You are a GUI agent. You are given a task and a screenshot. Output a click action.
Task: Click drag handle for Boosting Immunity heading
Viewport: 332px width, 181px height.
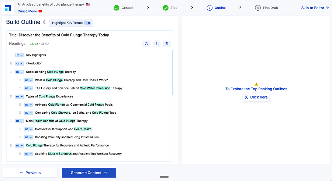pyautogui.click(x=20, y=137)
